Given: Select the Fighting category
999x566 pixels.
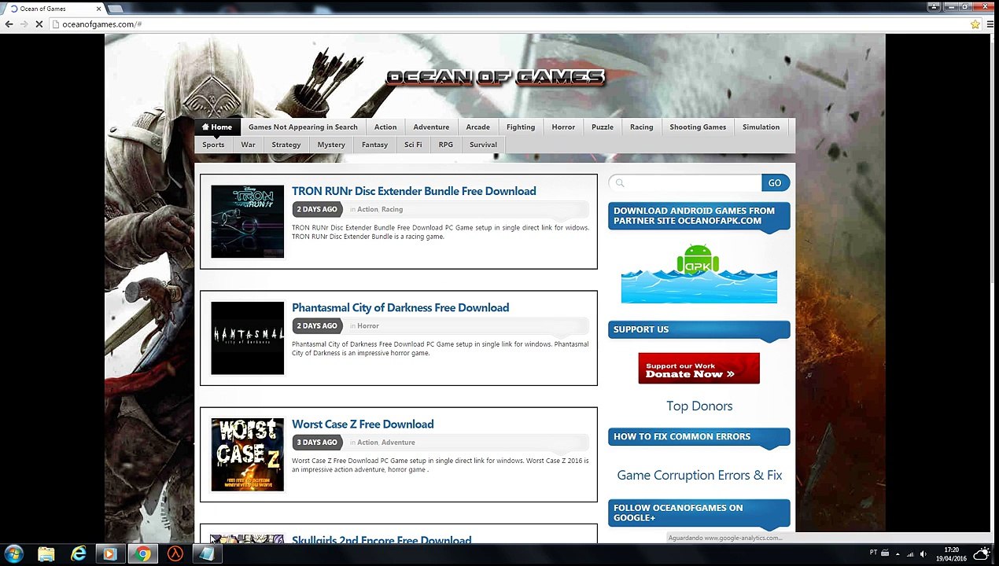Looking at the screenshot, I should pos(520,127).
